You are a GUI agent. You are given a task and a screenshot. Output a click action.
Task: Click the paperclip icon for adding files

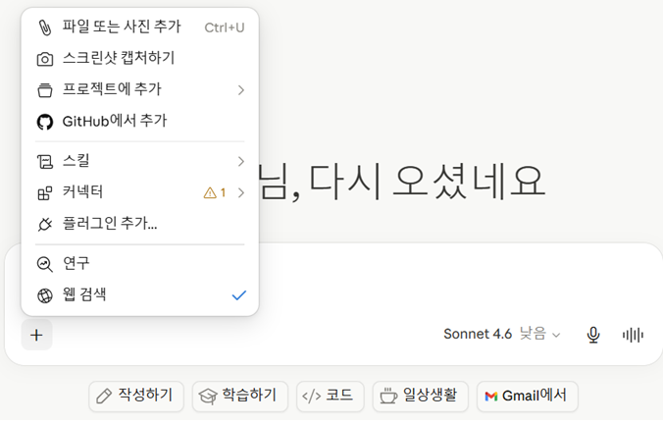tap(45, 27)
